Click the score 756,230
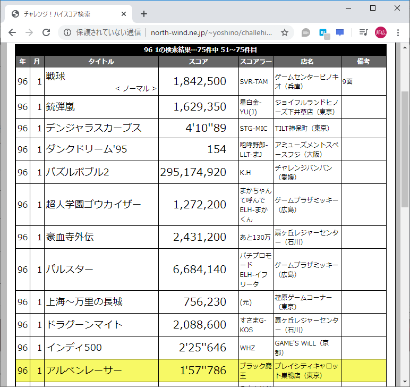The image size is (410, 387). point(205,302)
